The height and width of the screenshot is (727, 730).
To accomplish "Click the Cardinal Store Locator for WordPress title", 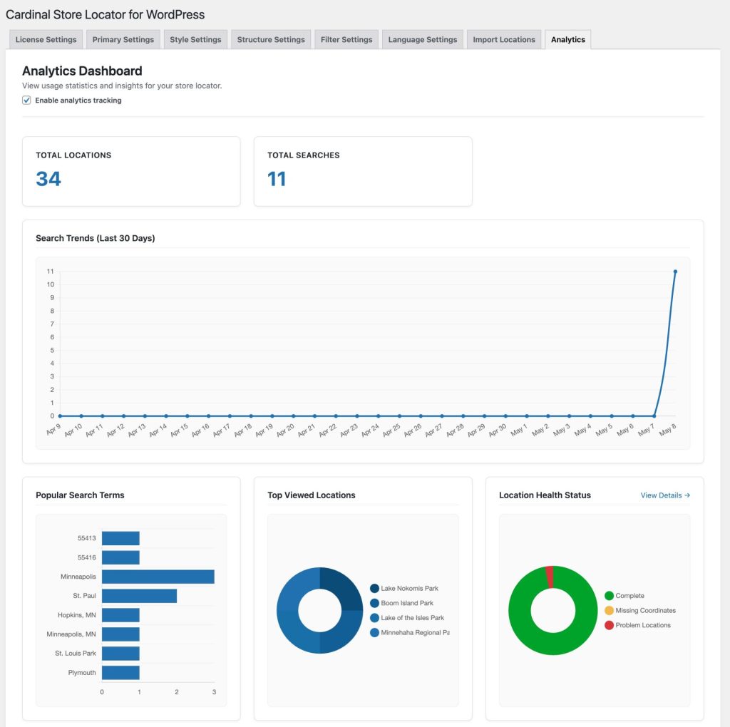I will pyautogui.click(x=106, y=14).
